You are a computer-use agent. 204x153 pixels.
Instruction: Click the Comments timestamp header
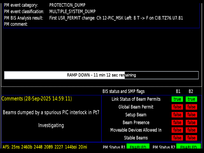click(x=37, y=99)
